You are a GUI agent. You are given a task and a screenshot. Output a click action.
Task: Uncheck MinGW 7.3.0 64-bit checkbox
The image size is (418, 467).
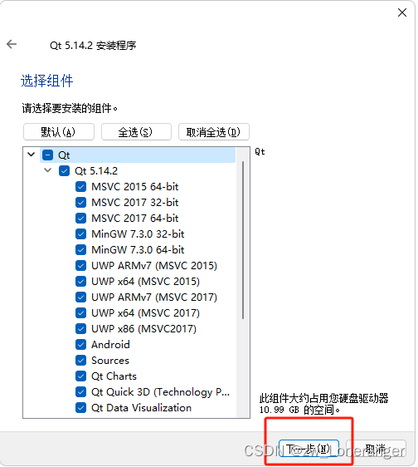click(81, 250)
